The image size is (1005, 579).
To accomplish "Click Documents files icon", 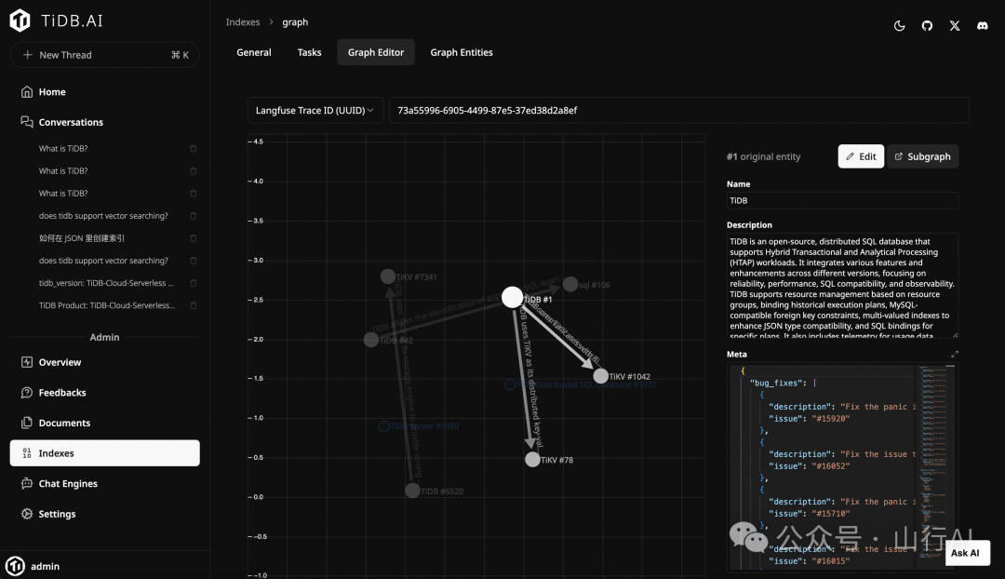I will (x=27, y=423).
